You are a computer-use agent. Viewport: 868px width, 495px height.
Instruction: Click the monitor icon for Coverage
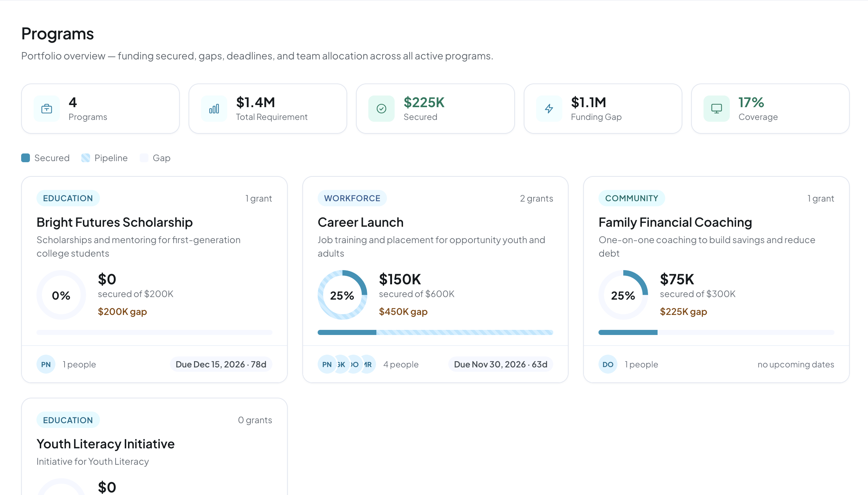[x=716, y=109]
